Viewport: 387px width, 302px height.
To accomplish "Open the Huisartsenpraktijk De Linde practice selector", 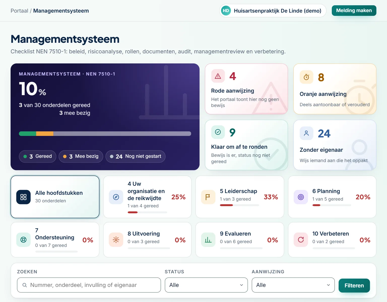I will click(273, 11).
